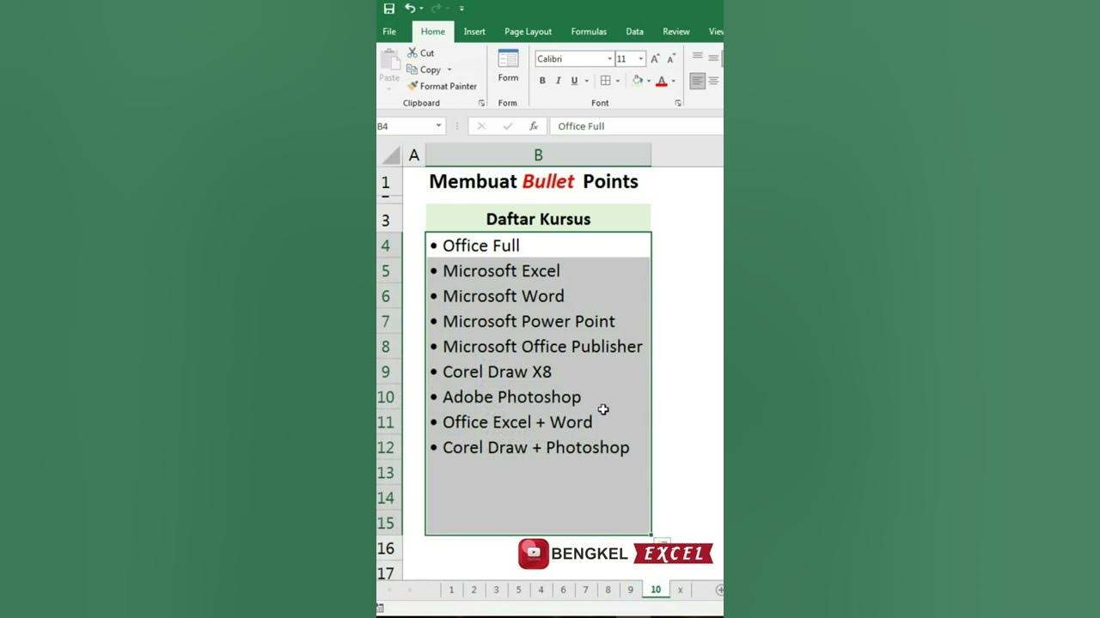Add a new sheet with the plus icon
Image resolution: width=1100 pixels, height=618 pixels.
coord(719,590)
